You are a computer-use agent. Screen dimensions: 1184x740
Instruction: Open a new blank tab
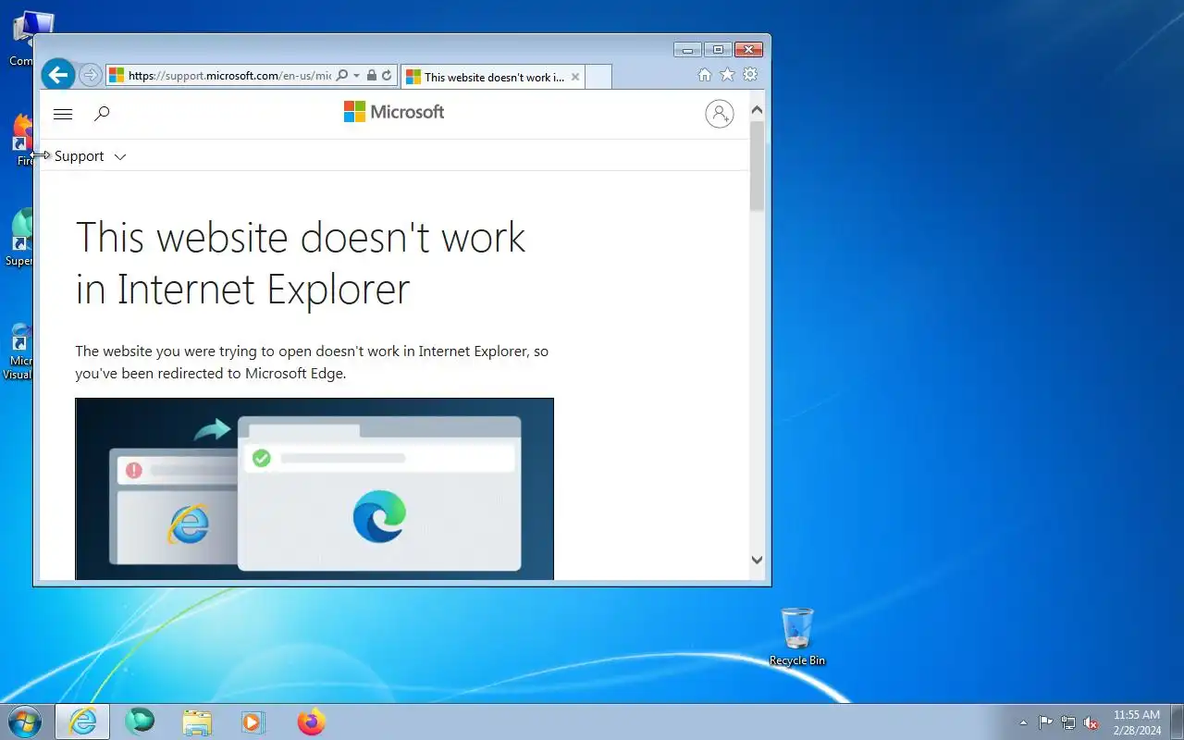[x=598, y=77]
